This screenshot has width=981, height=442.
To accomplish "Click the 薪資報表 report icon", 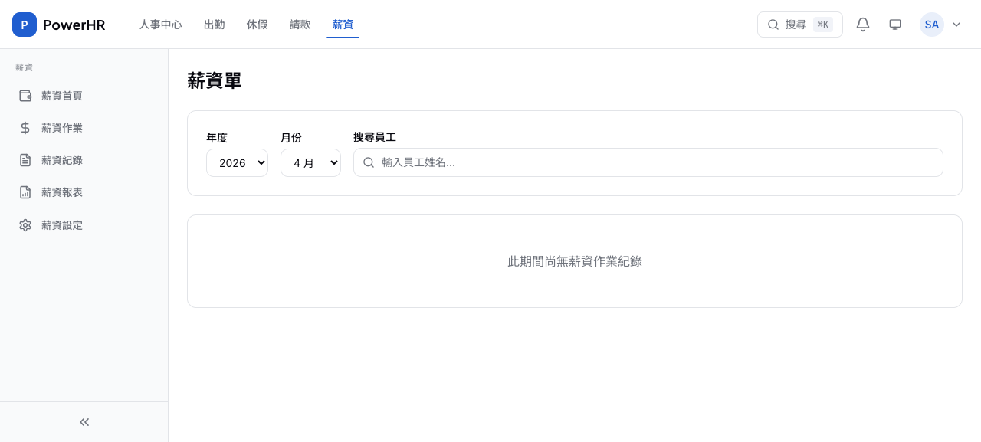I will click(x=25, y=192).
